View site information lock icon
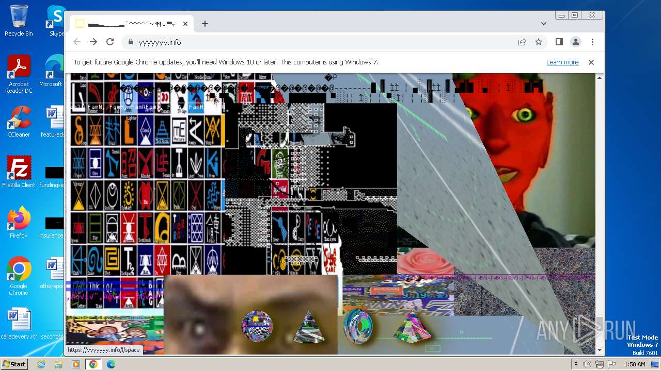The image size is (661, 371). pyautogui.click(x=131, y=42)
